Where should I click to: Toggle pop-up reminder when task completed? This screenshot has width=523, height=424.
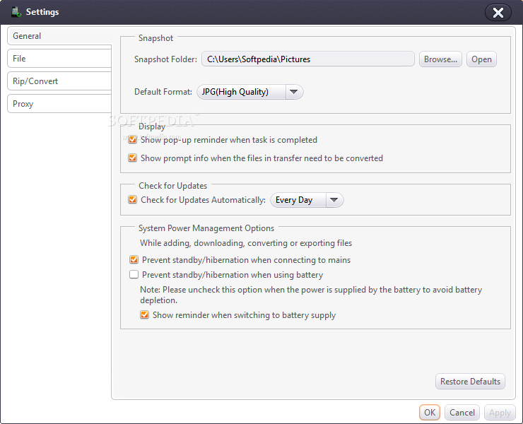[132, 139]
